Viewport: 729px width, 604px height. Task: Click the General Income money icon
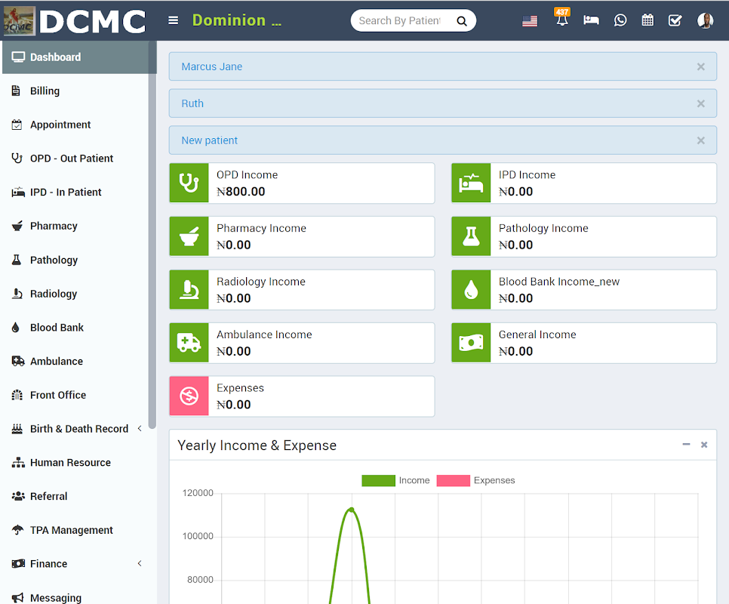[471, 343]
